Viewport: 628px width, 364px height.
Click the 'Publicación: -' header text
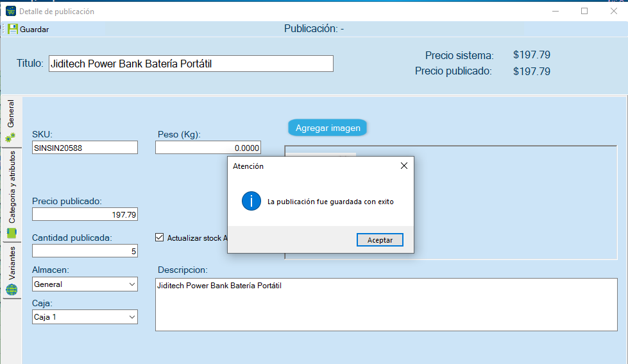(314, 29)
